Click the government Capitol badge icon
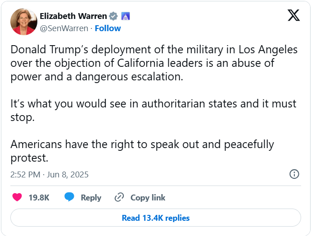The height and width of the screenshot is (237, 311). [126, 16]
